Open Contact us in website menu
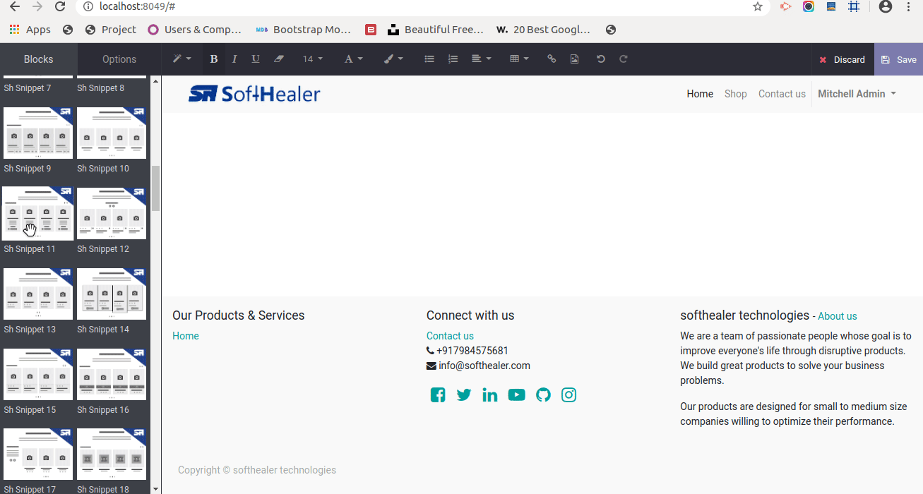The width and height of the screenshot is (923, 494). 782,94
